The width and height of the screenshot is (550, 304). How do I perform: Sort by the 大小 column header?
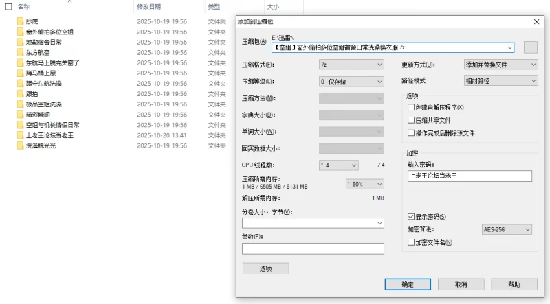click(273, 7)
